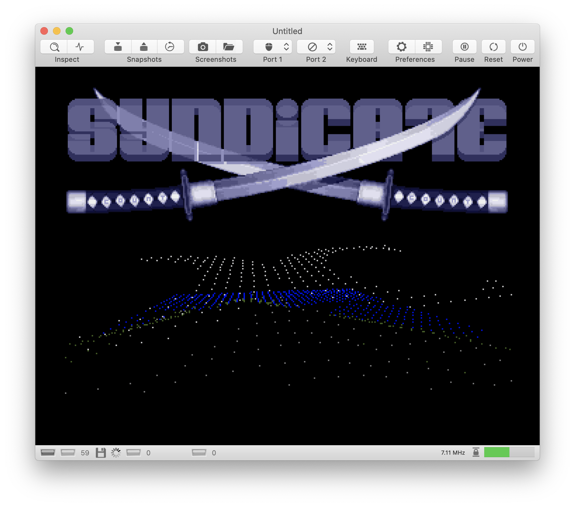Reset the emulated machine
Screen dimensions: 575x507
(494, 47)
